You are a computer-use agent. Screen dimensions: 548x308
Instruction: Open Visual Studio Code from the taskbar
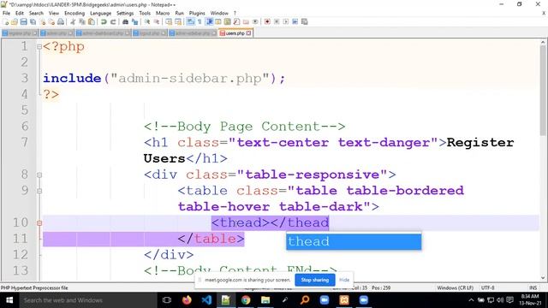point(206,300)
